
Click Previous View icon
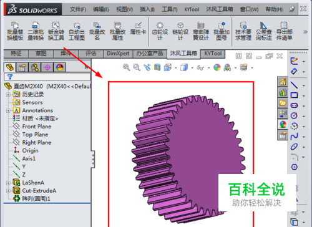point(147,67)
